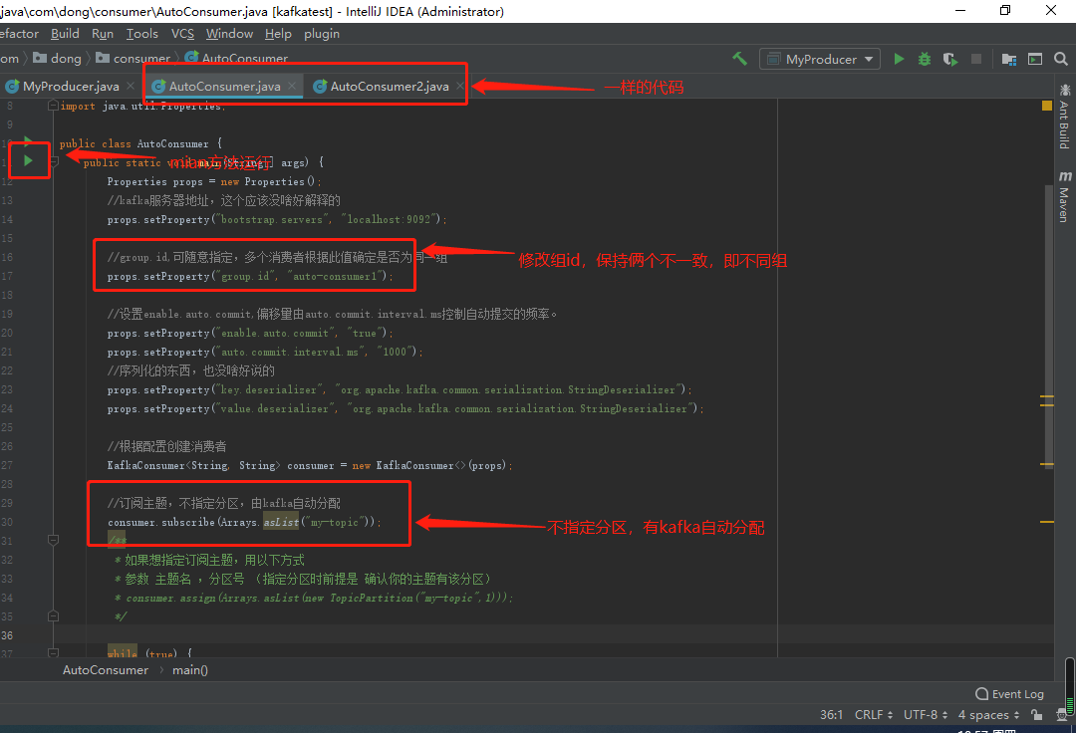Click the memory usage indicator bar

point(1069,685)
